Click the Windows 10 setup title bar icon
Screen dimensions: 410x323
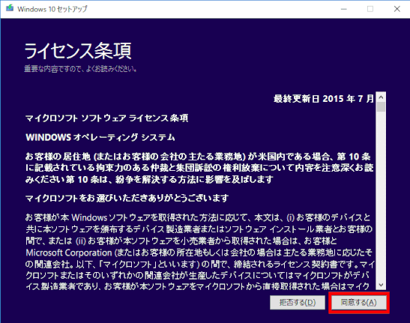click(x=10, y=9)
